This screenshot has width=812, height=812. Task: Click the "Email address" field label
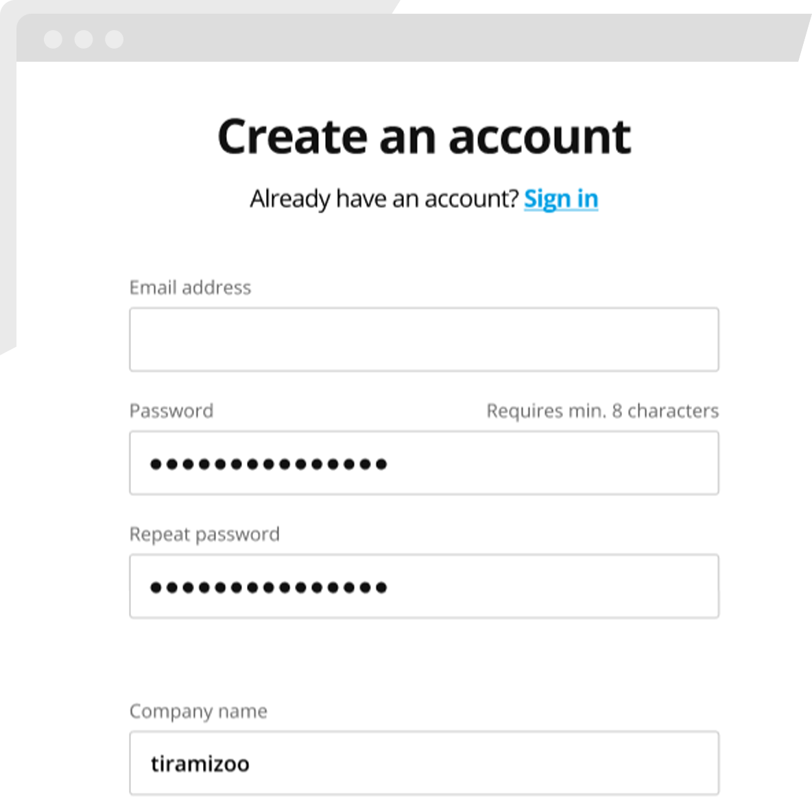click(x=190, y=287)
